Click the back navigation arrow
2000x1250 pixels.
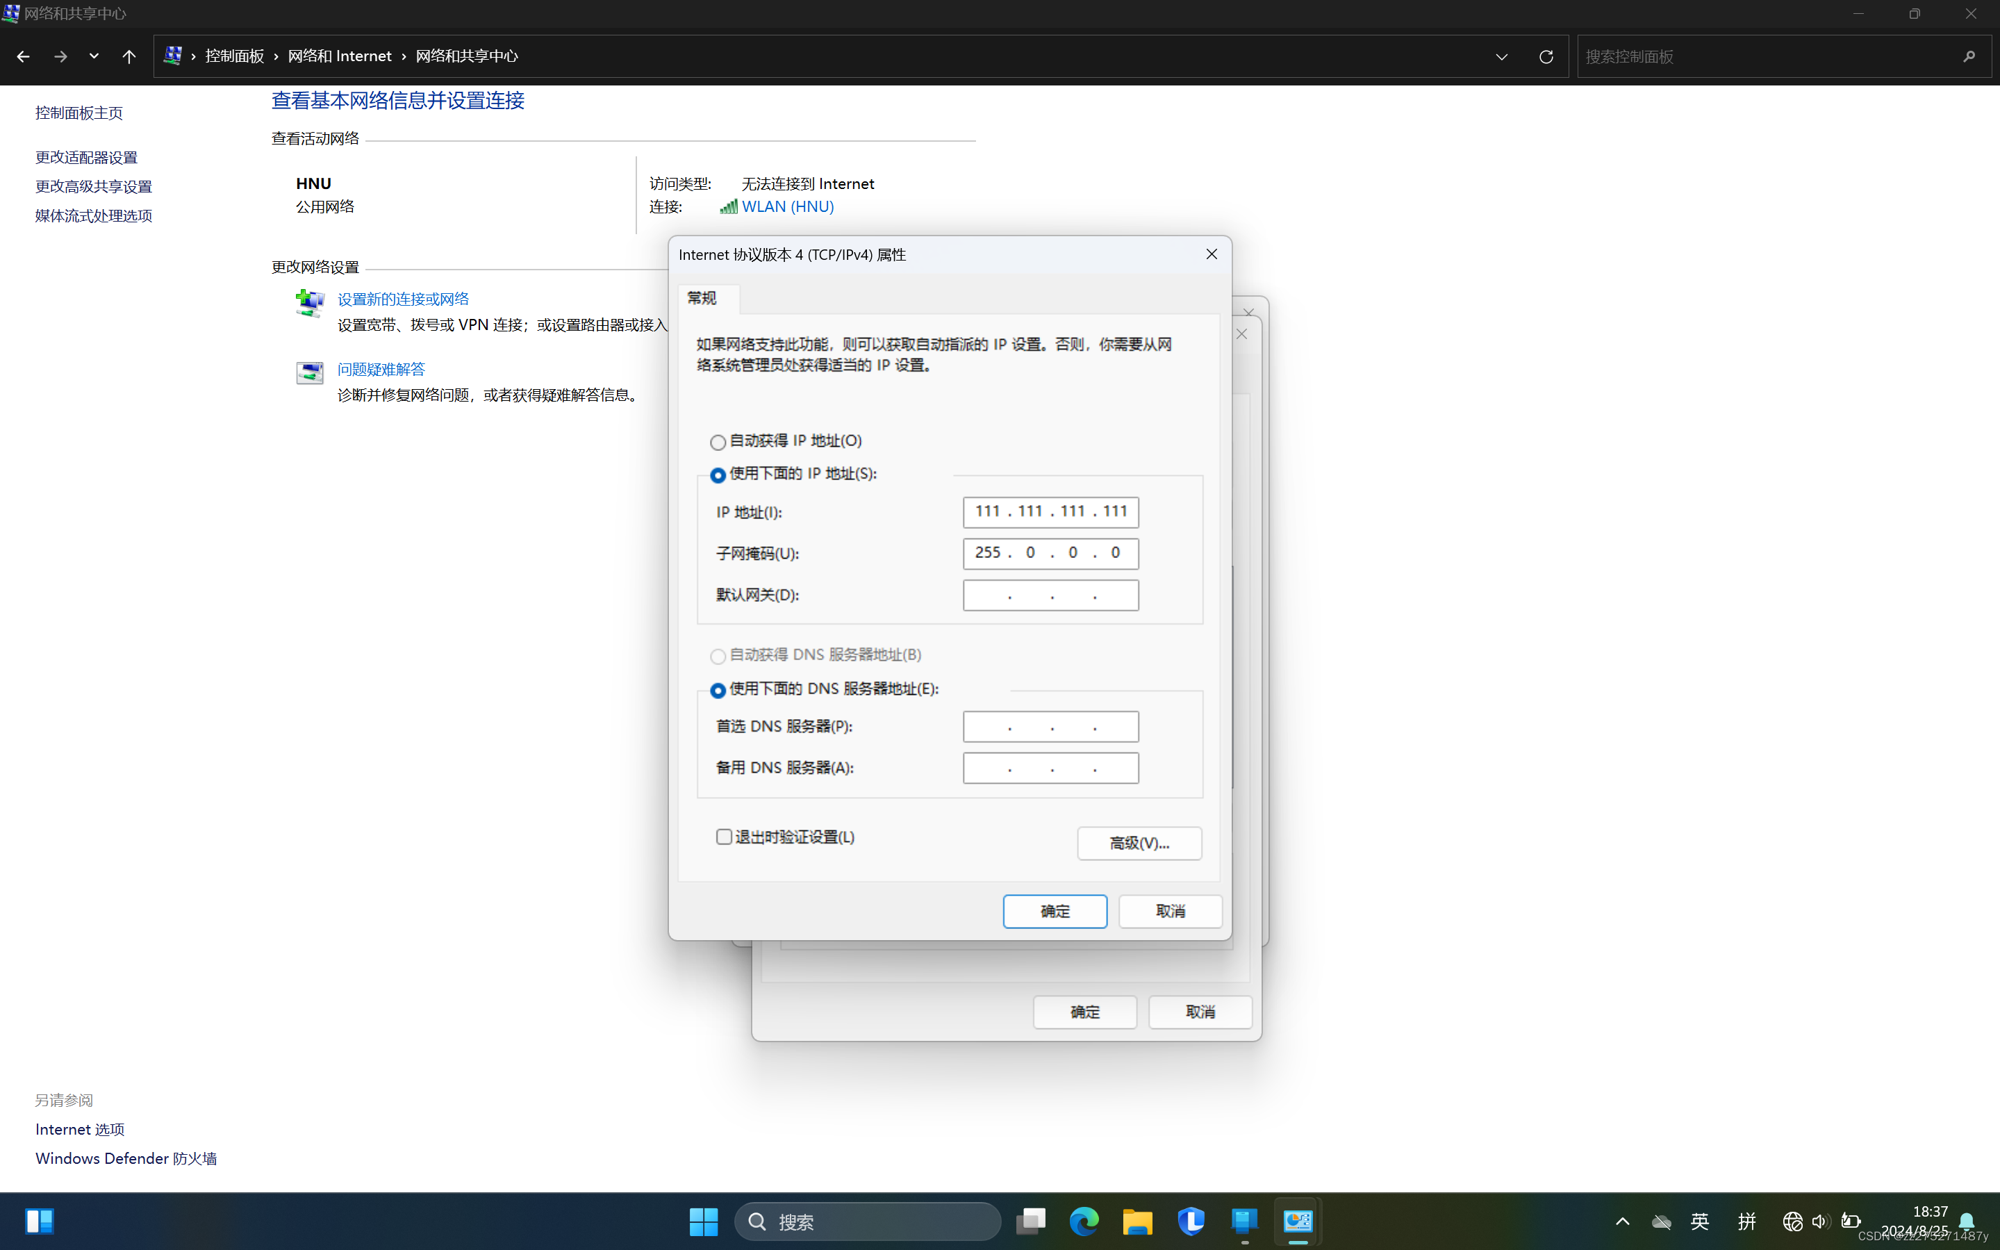pyautogui.click(x=23, y=56)
